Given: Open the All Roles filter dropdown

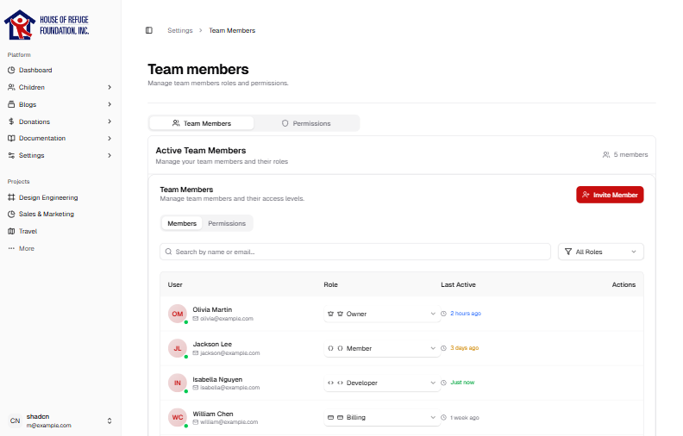Looking at the screenshot, I should click(601, 252).
